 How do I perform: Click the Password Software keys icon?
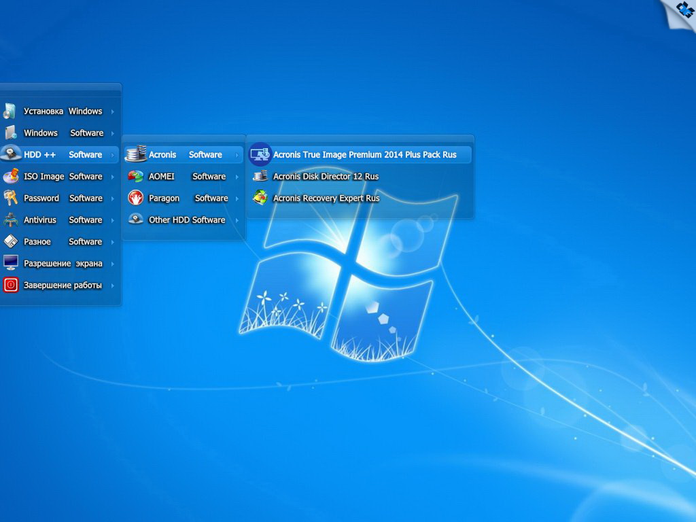[x=11, y=198]
